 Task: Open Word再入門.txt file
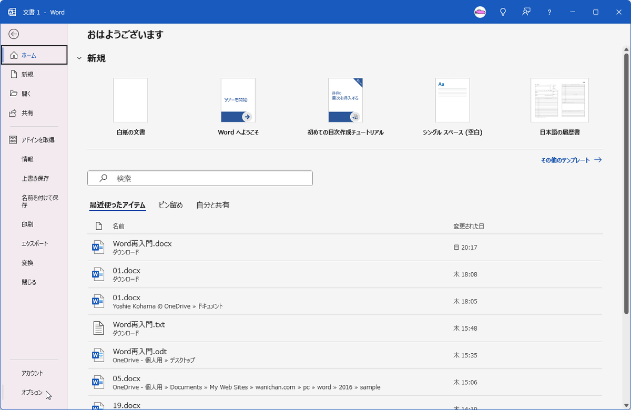[x=345, y=329]
